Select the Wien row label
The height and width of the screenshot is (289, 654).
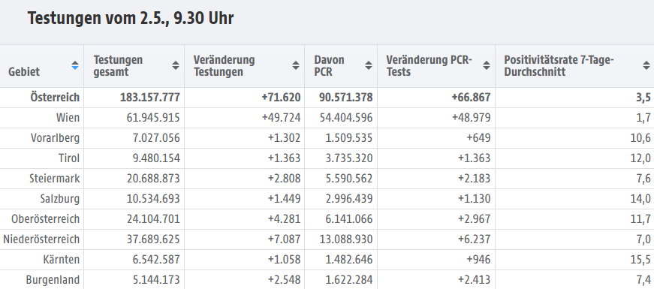[68, 118]
